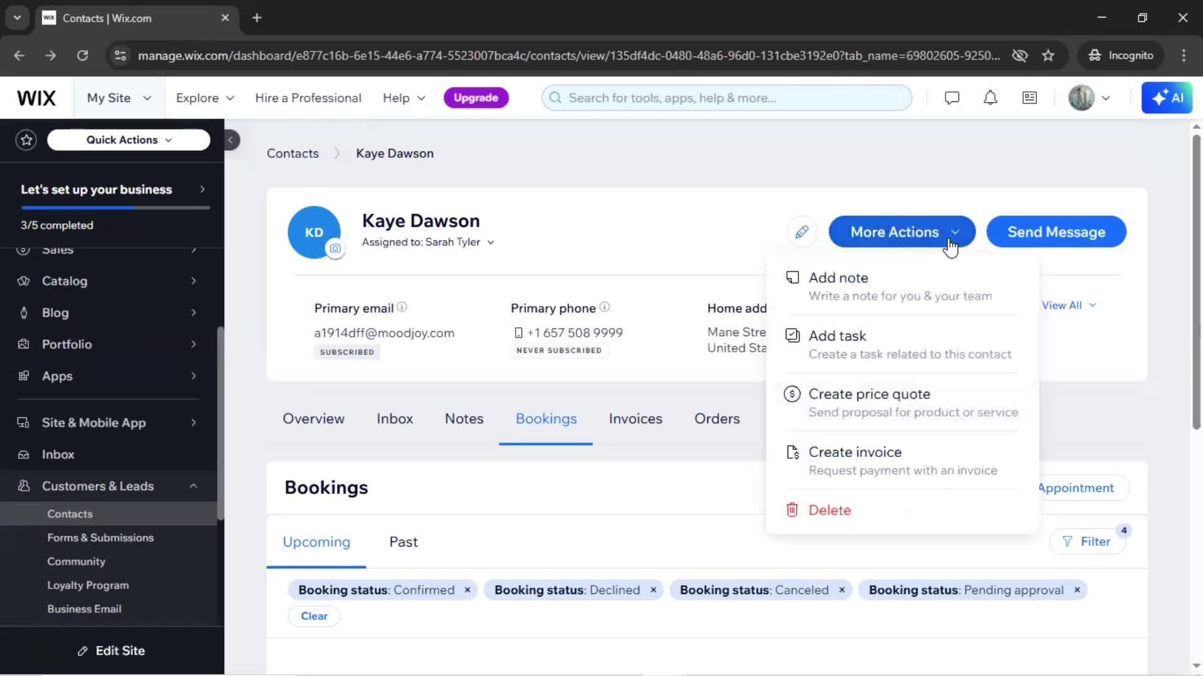Show the Upcoming bookings tab
The image size is (1203, 676).
pyautogui.click(x=316, y=542)
